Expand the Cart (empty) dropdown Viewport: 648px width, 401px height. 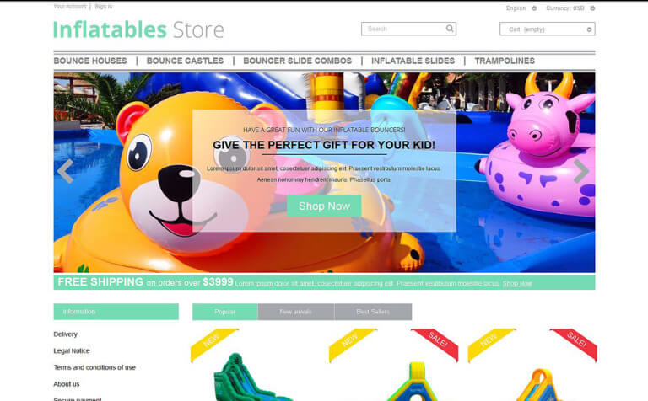pos(547,29)
